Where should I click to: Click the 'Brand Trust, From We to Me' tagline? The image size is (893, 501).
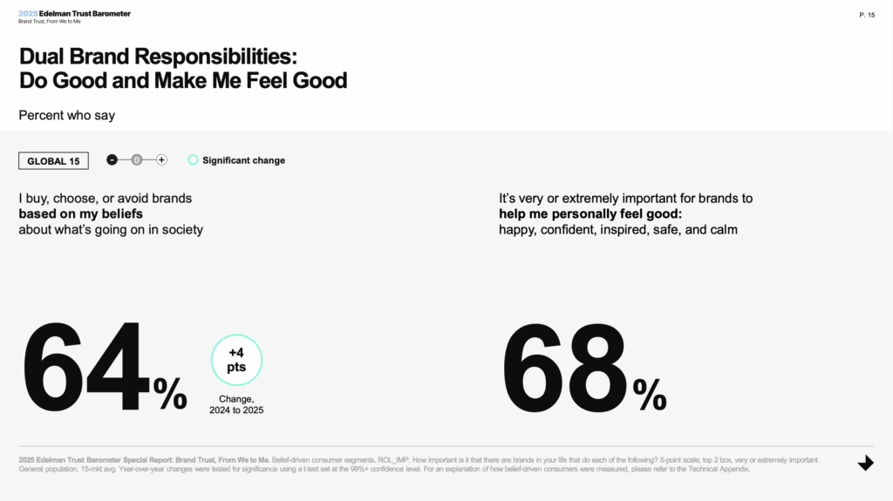[50, 22]
